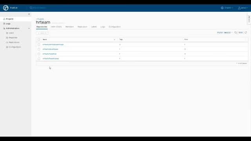Go to Projects in sidebar
Screen dimensions: 251x141
pyautogui.click(x=9, y=19)
